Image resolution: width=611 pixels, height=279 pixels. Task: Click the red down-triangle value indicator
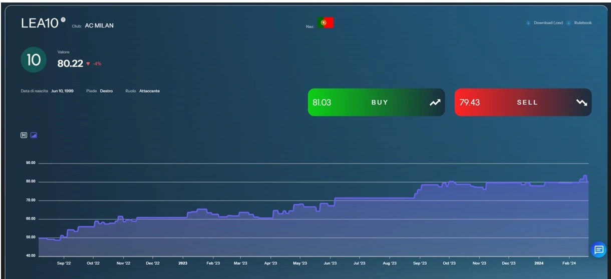tap(88, 64)
